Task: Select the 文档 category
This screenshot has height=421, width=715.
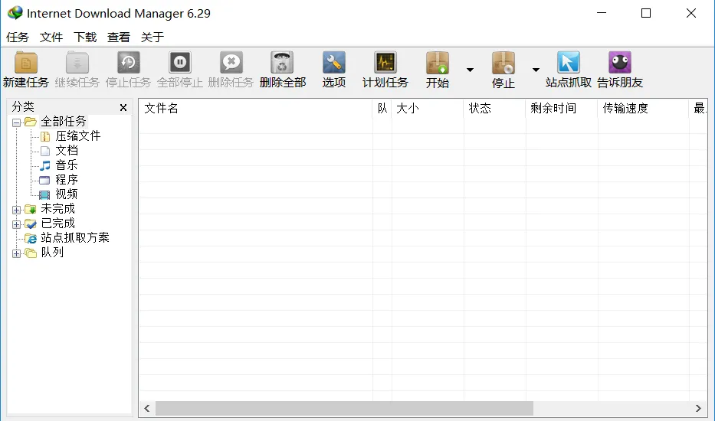Action: (x=67, y=150)
